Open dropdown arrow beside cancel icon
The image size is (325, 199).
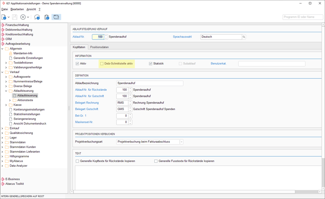(x=28, y=17)
